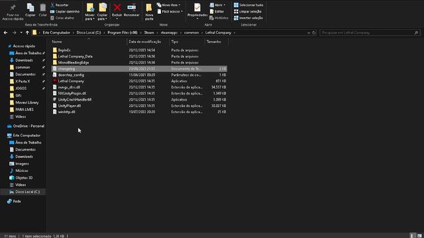The width and height of the screenshot is (424, 238).
Task: Click the Renomear icon
Action: click(131, 7)
